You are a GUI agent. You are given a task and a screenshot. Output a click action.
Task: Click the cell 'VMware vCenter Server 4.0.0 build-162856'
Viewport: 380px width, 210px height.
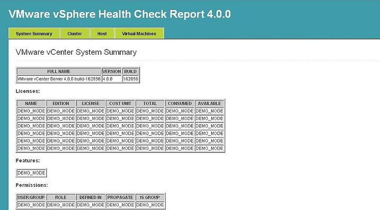coord(59,79)
